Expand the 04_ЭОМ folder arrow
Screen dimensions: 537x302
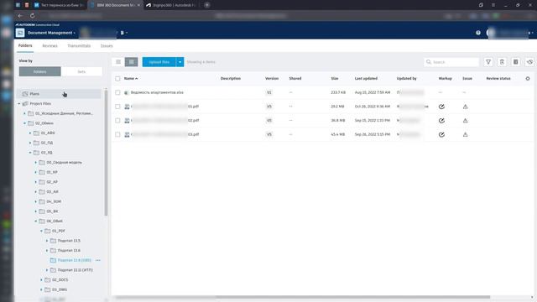coord(35,201)
